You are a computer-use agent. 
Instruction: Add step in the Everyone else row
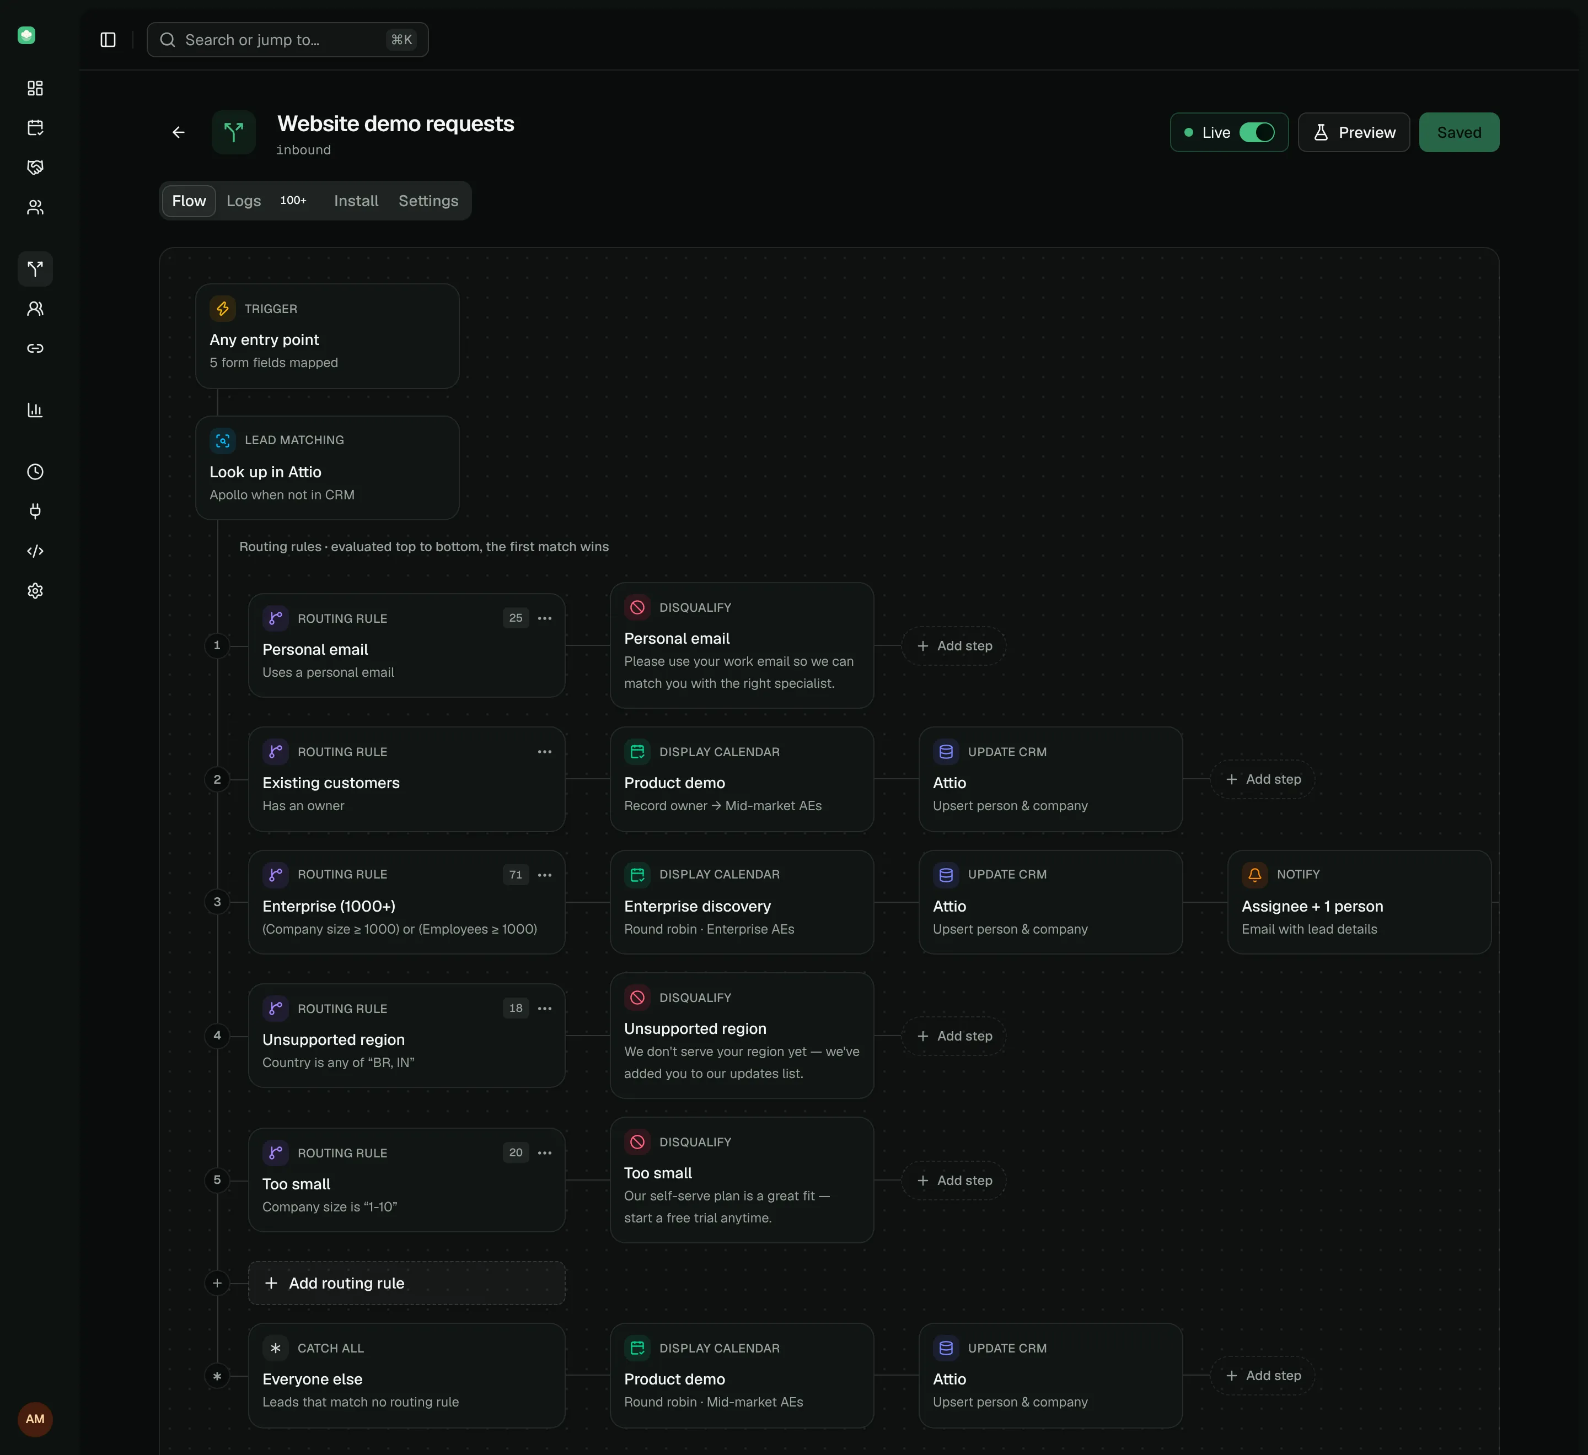click(x=1263, y=1376)
